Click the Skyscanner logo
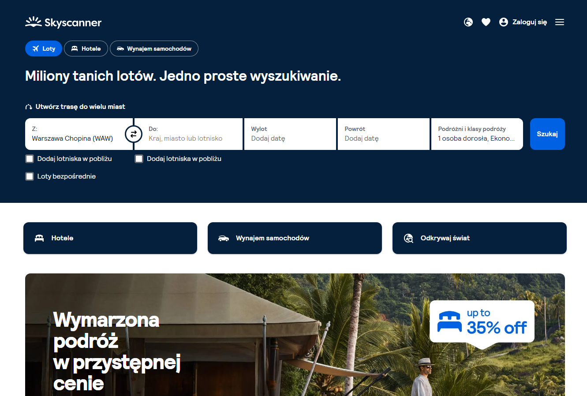The height and width of the screenshot is (396, 587). click(x=63, y=22)
